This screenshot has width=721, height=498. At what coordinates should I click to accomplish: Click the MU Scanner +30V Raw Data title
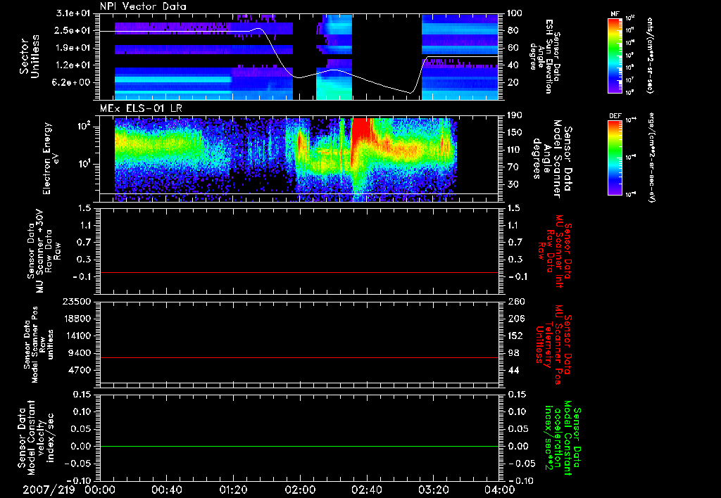click(x=44, y=251)
